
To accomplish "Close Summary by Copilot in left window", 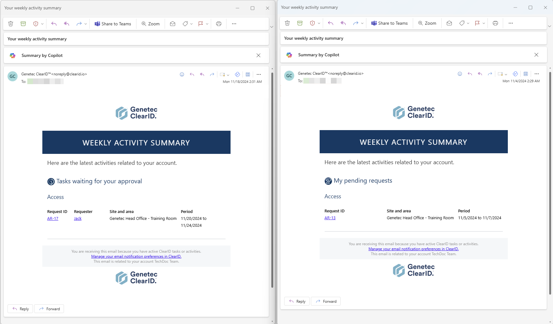I will pyautogui.click(x=258, y=55).
